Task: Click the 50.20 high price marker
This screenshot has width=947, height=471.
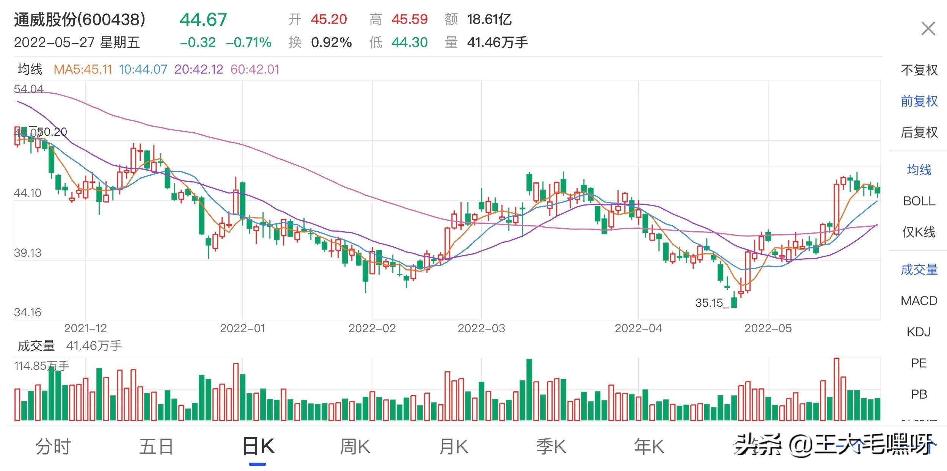Action: click(x=52, y=132)
